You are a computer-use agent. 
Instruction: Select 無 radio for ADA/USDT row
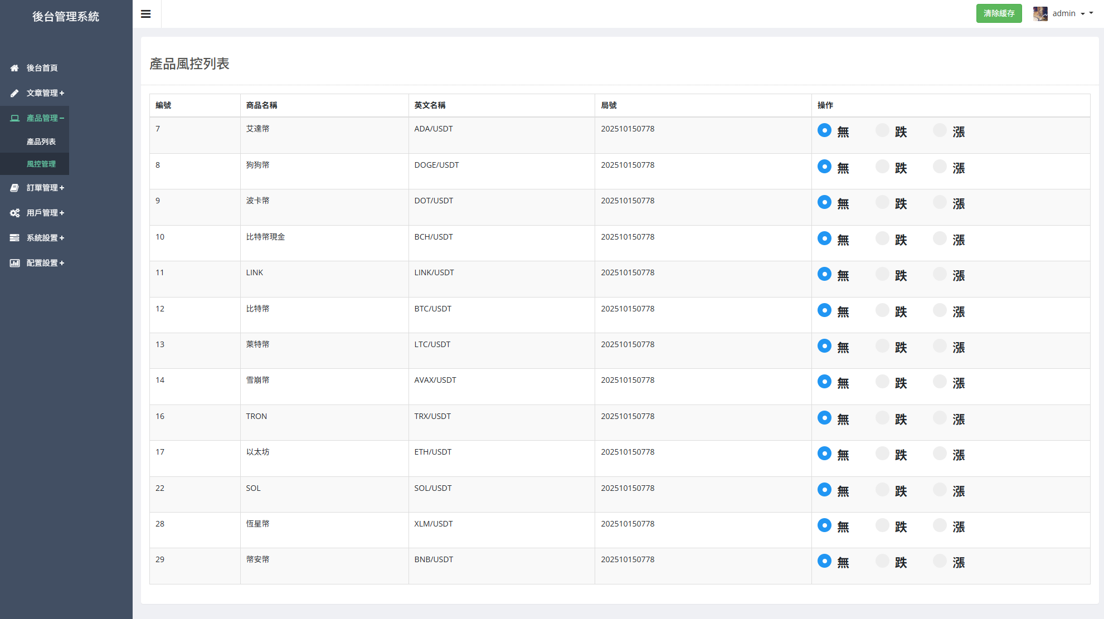(824, 130)
